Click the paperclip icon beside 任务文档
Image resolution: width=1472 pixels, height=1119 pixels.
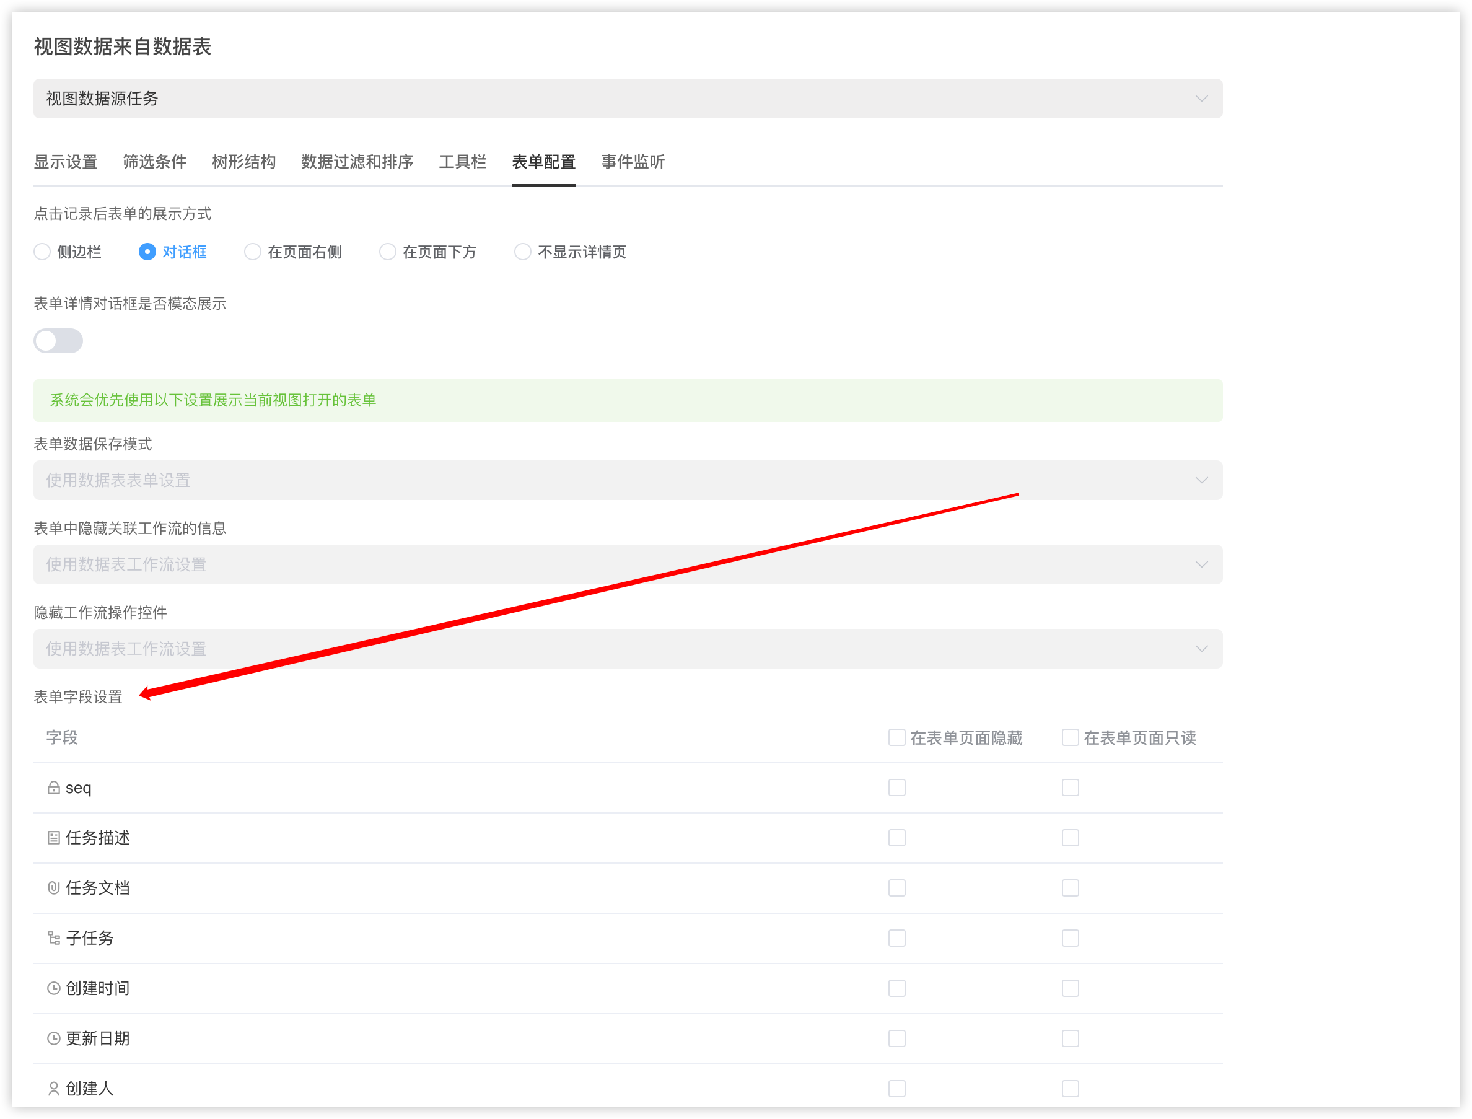[x=54, y=888]
